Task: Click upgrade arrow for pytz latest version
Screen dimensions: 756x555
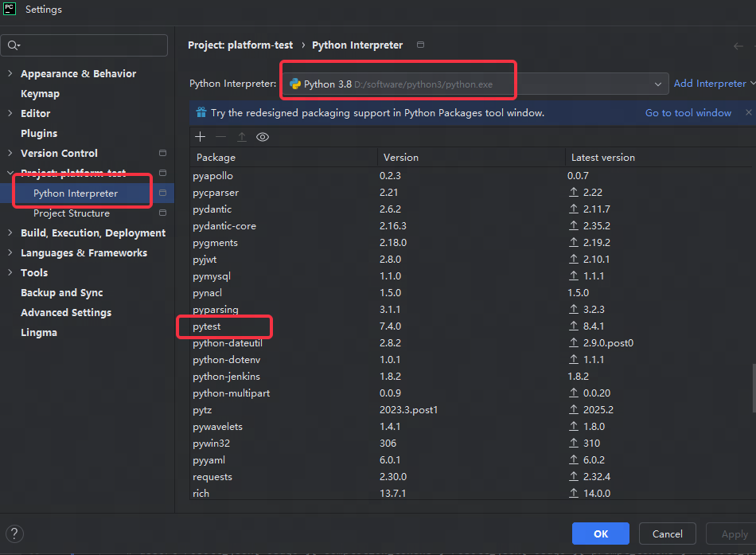Action: [x=573, y=410]
